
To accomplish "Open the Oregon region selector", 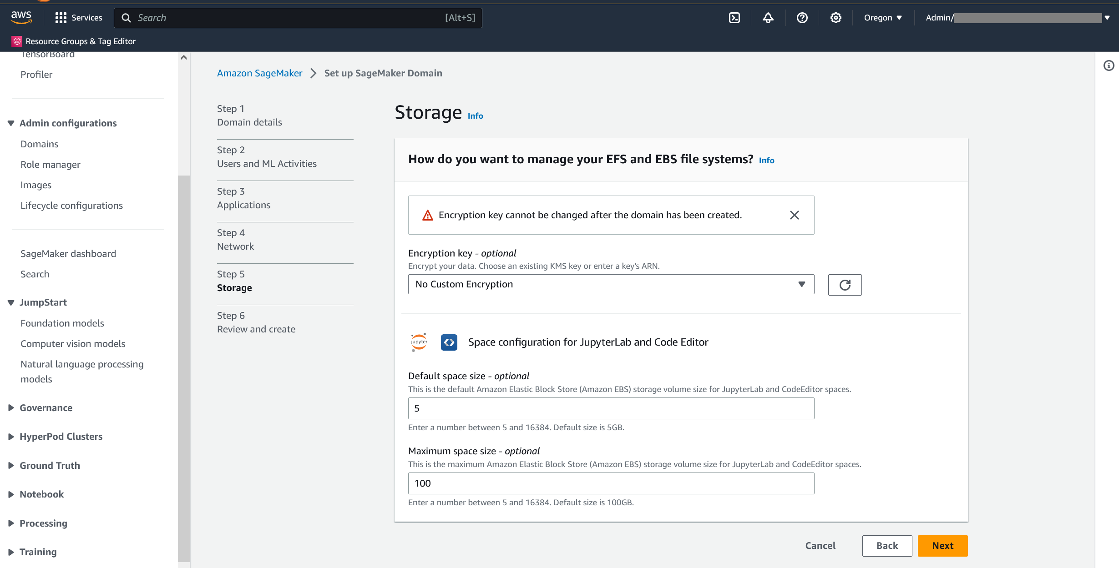I will coord(882,18).
